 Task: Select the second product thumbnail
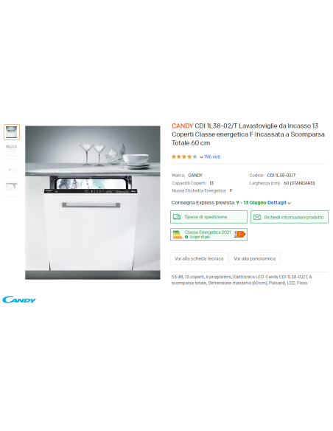12,151
